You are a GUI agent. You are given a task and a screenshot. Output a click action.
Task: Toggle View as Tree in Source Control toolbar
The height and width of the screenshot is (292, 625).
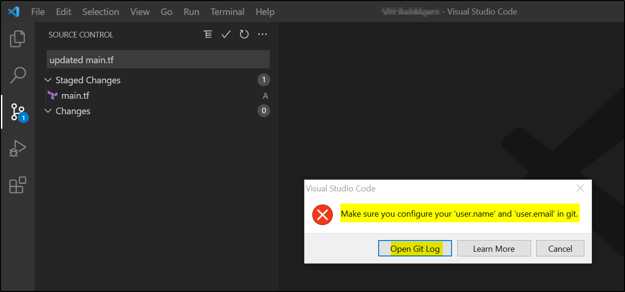[208, 34]
